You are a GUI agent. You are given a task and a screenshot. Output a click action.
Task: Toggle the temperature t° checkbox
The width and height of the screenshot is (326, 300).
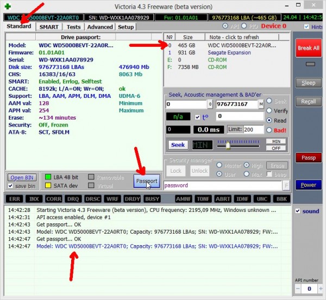pyautogui.click(x=198, y=116)
